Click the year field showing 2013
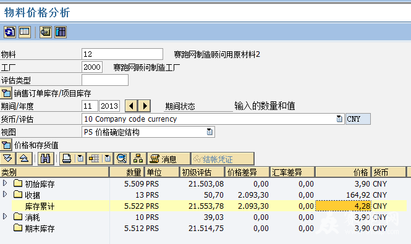The width and height of the screenshot is (411, 244). click(109, 106)
